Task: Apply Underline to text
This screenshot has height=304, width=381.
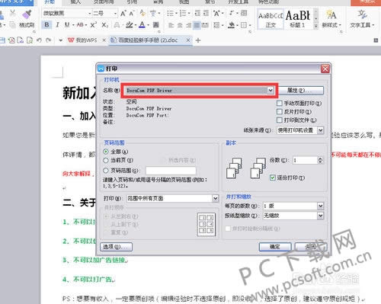Action: (67, 25)
